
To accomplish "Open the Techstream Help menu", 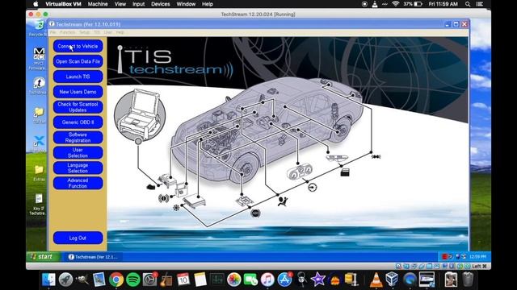I will coord(120,32).
